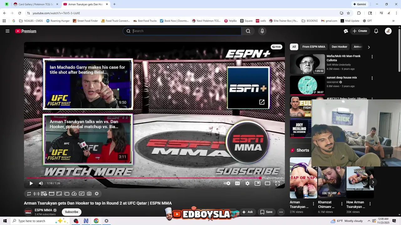Subscribe to ESPN MMA channel
Viewport: 401px width, 225px height.
click(71, 212)
